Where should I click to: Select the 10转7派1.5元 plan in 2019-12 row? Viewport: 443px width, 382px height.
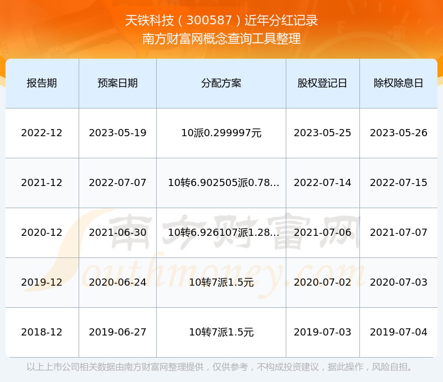pyautogui.click(x=221, y=282)
